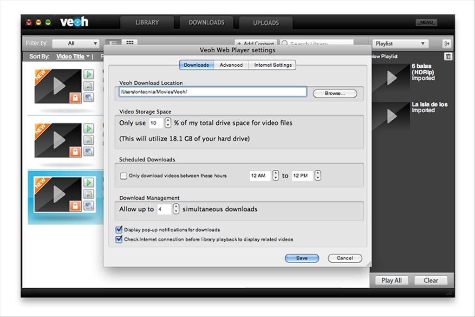The image size is (475, 317).
Task: Open the 'Filter by' All dropdown
Action: [x=75, y=44]
